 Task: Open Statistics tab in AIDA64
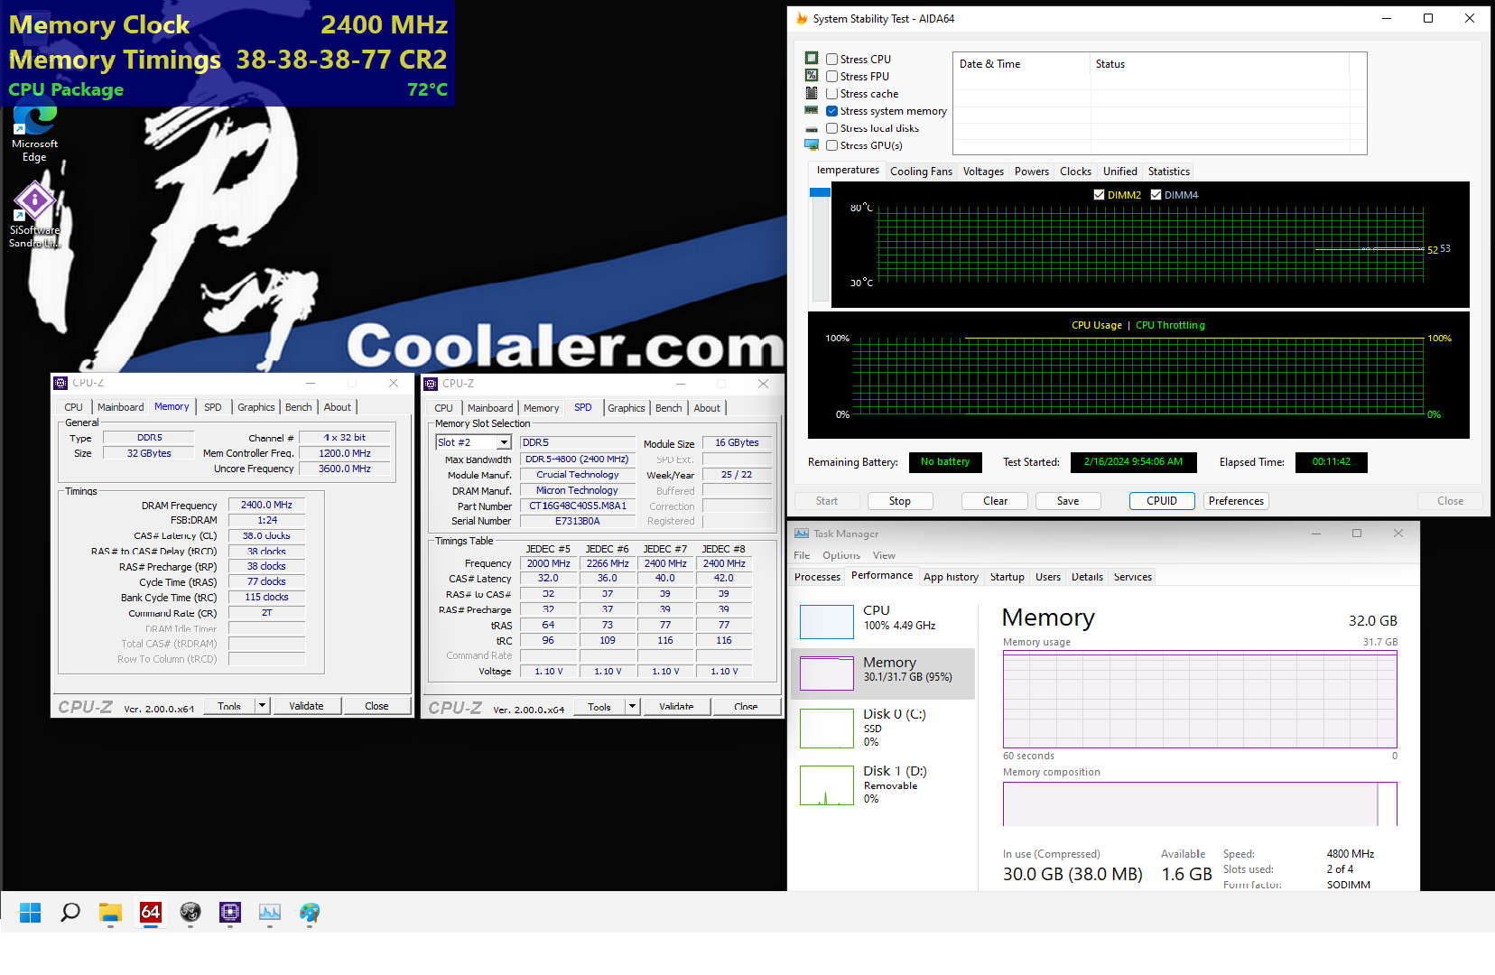tap(1169, 172)
